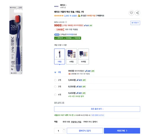Viewport: 142px width, 135px height.
Task: Click the Perioe brand logo
Action: tap(57, 6)
